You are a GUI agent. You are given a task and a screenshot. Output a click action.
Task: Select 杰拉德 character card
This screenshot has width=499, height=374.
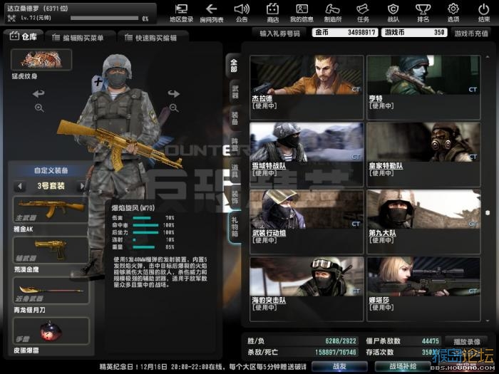(x=307, y=88)
